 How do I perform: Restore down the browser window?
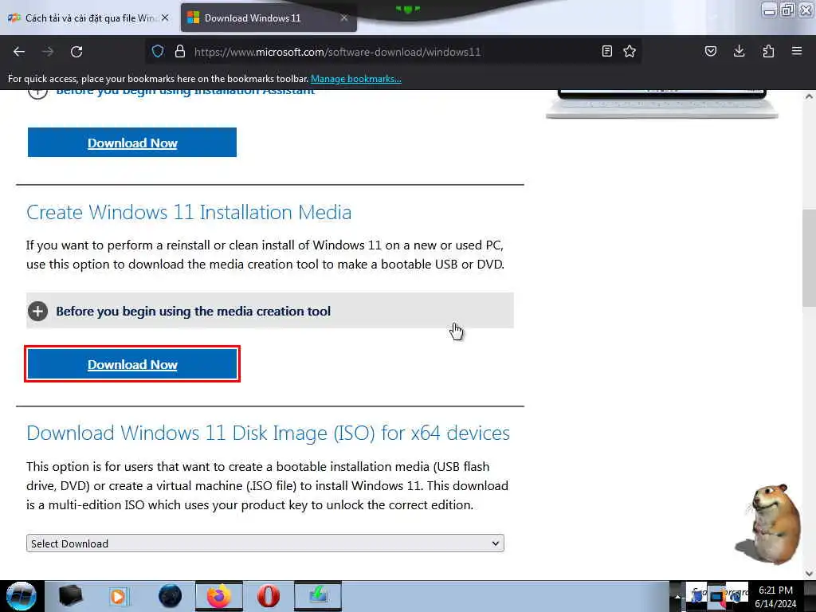(787, 10)
